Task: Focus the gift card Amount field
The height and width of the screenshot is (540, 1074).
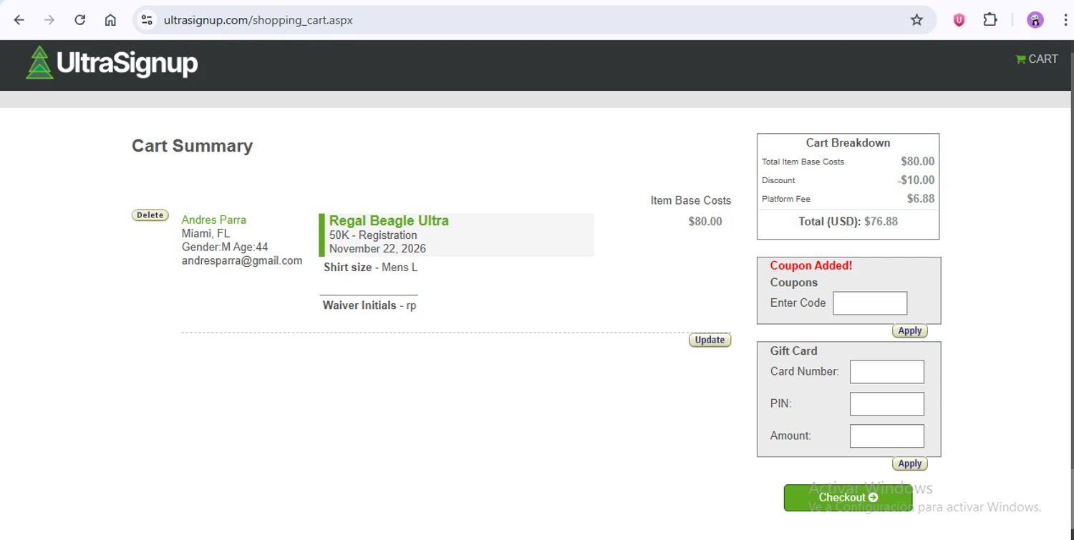Action: coord(887,436)
